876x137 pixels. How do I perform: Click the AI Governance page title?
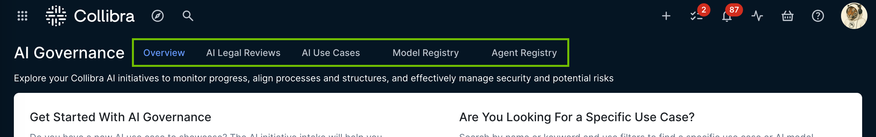pos(69,53)
